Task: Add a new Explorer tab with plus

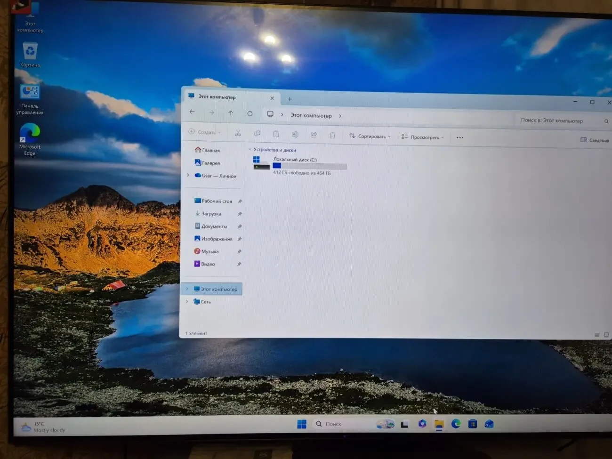Action: [290, 99]
